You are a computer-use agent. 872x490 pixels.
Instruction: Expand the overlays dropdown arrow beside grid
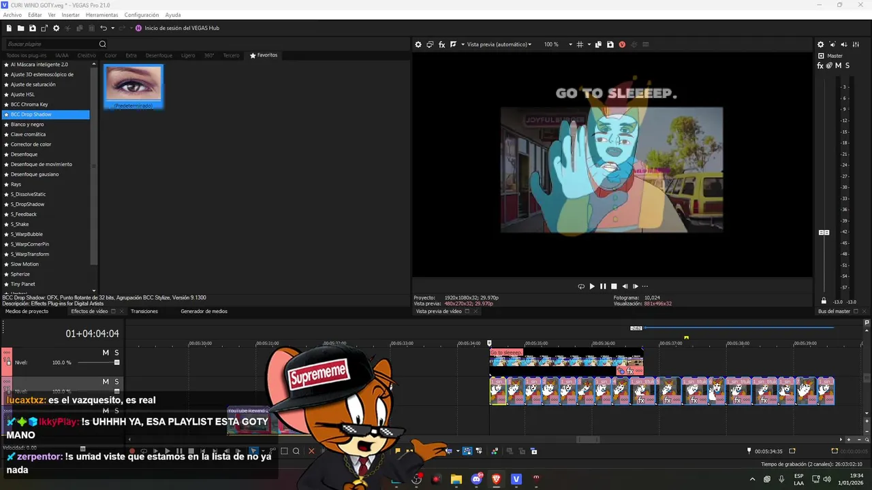point(589,44)
